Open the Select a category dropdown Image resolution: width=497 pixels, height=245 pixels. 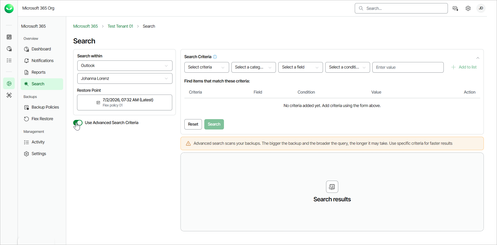point(253,67)
